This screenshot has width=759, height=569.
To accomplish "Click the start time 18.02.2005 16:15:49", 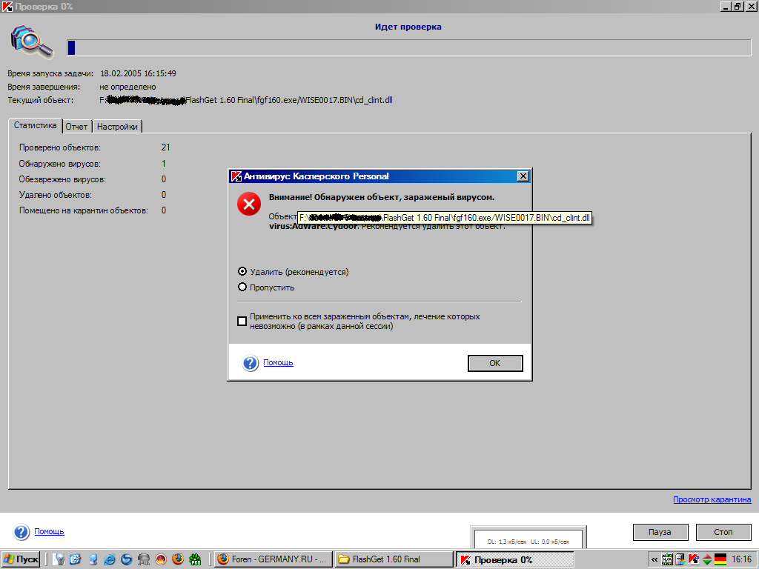I will 138,73.
